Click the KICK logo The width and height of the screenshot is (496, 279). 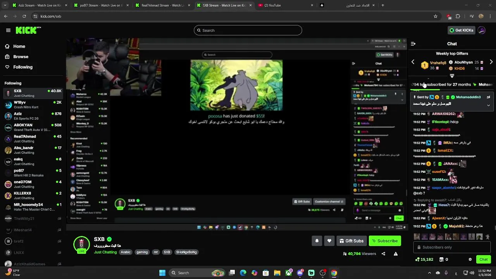coord(28,30)
